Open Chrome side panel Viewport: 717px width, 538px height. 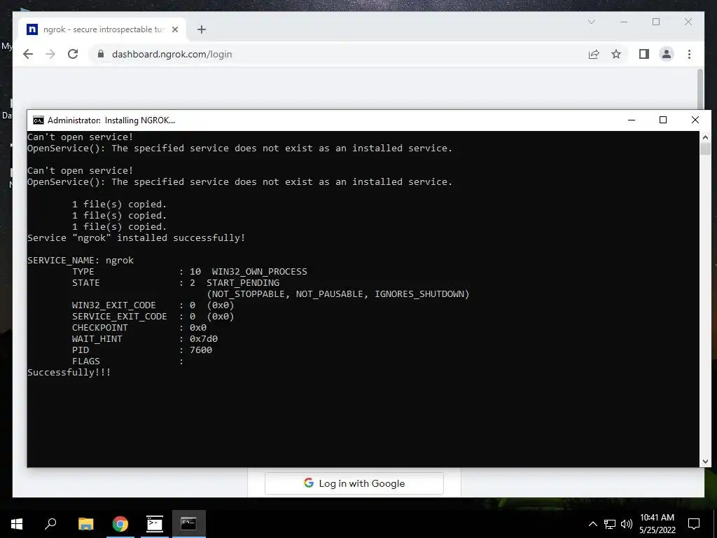click(x=644, y=54)
